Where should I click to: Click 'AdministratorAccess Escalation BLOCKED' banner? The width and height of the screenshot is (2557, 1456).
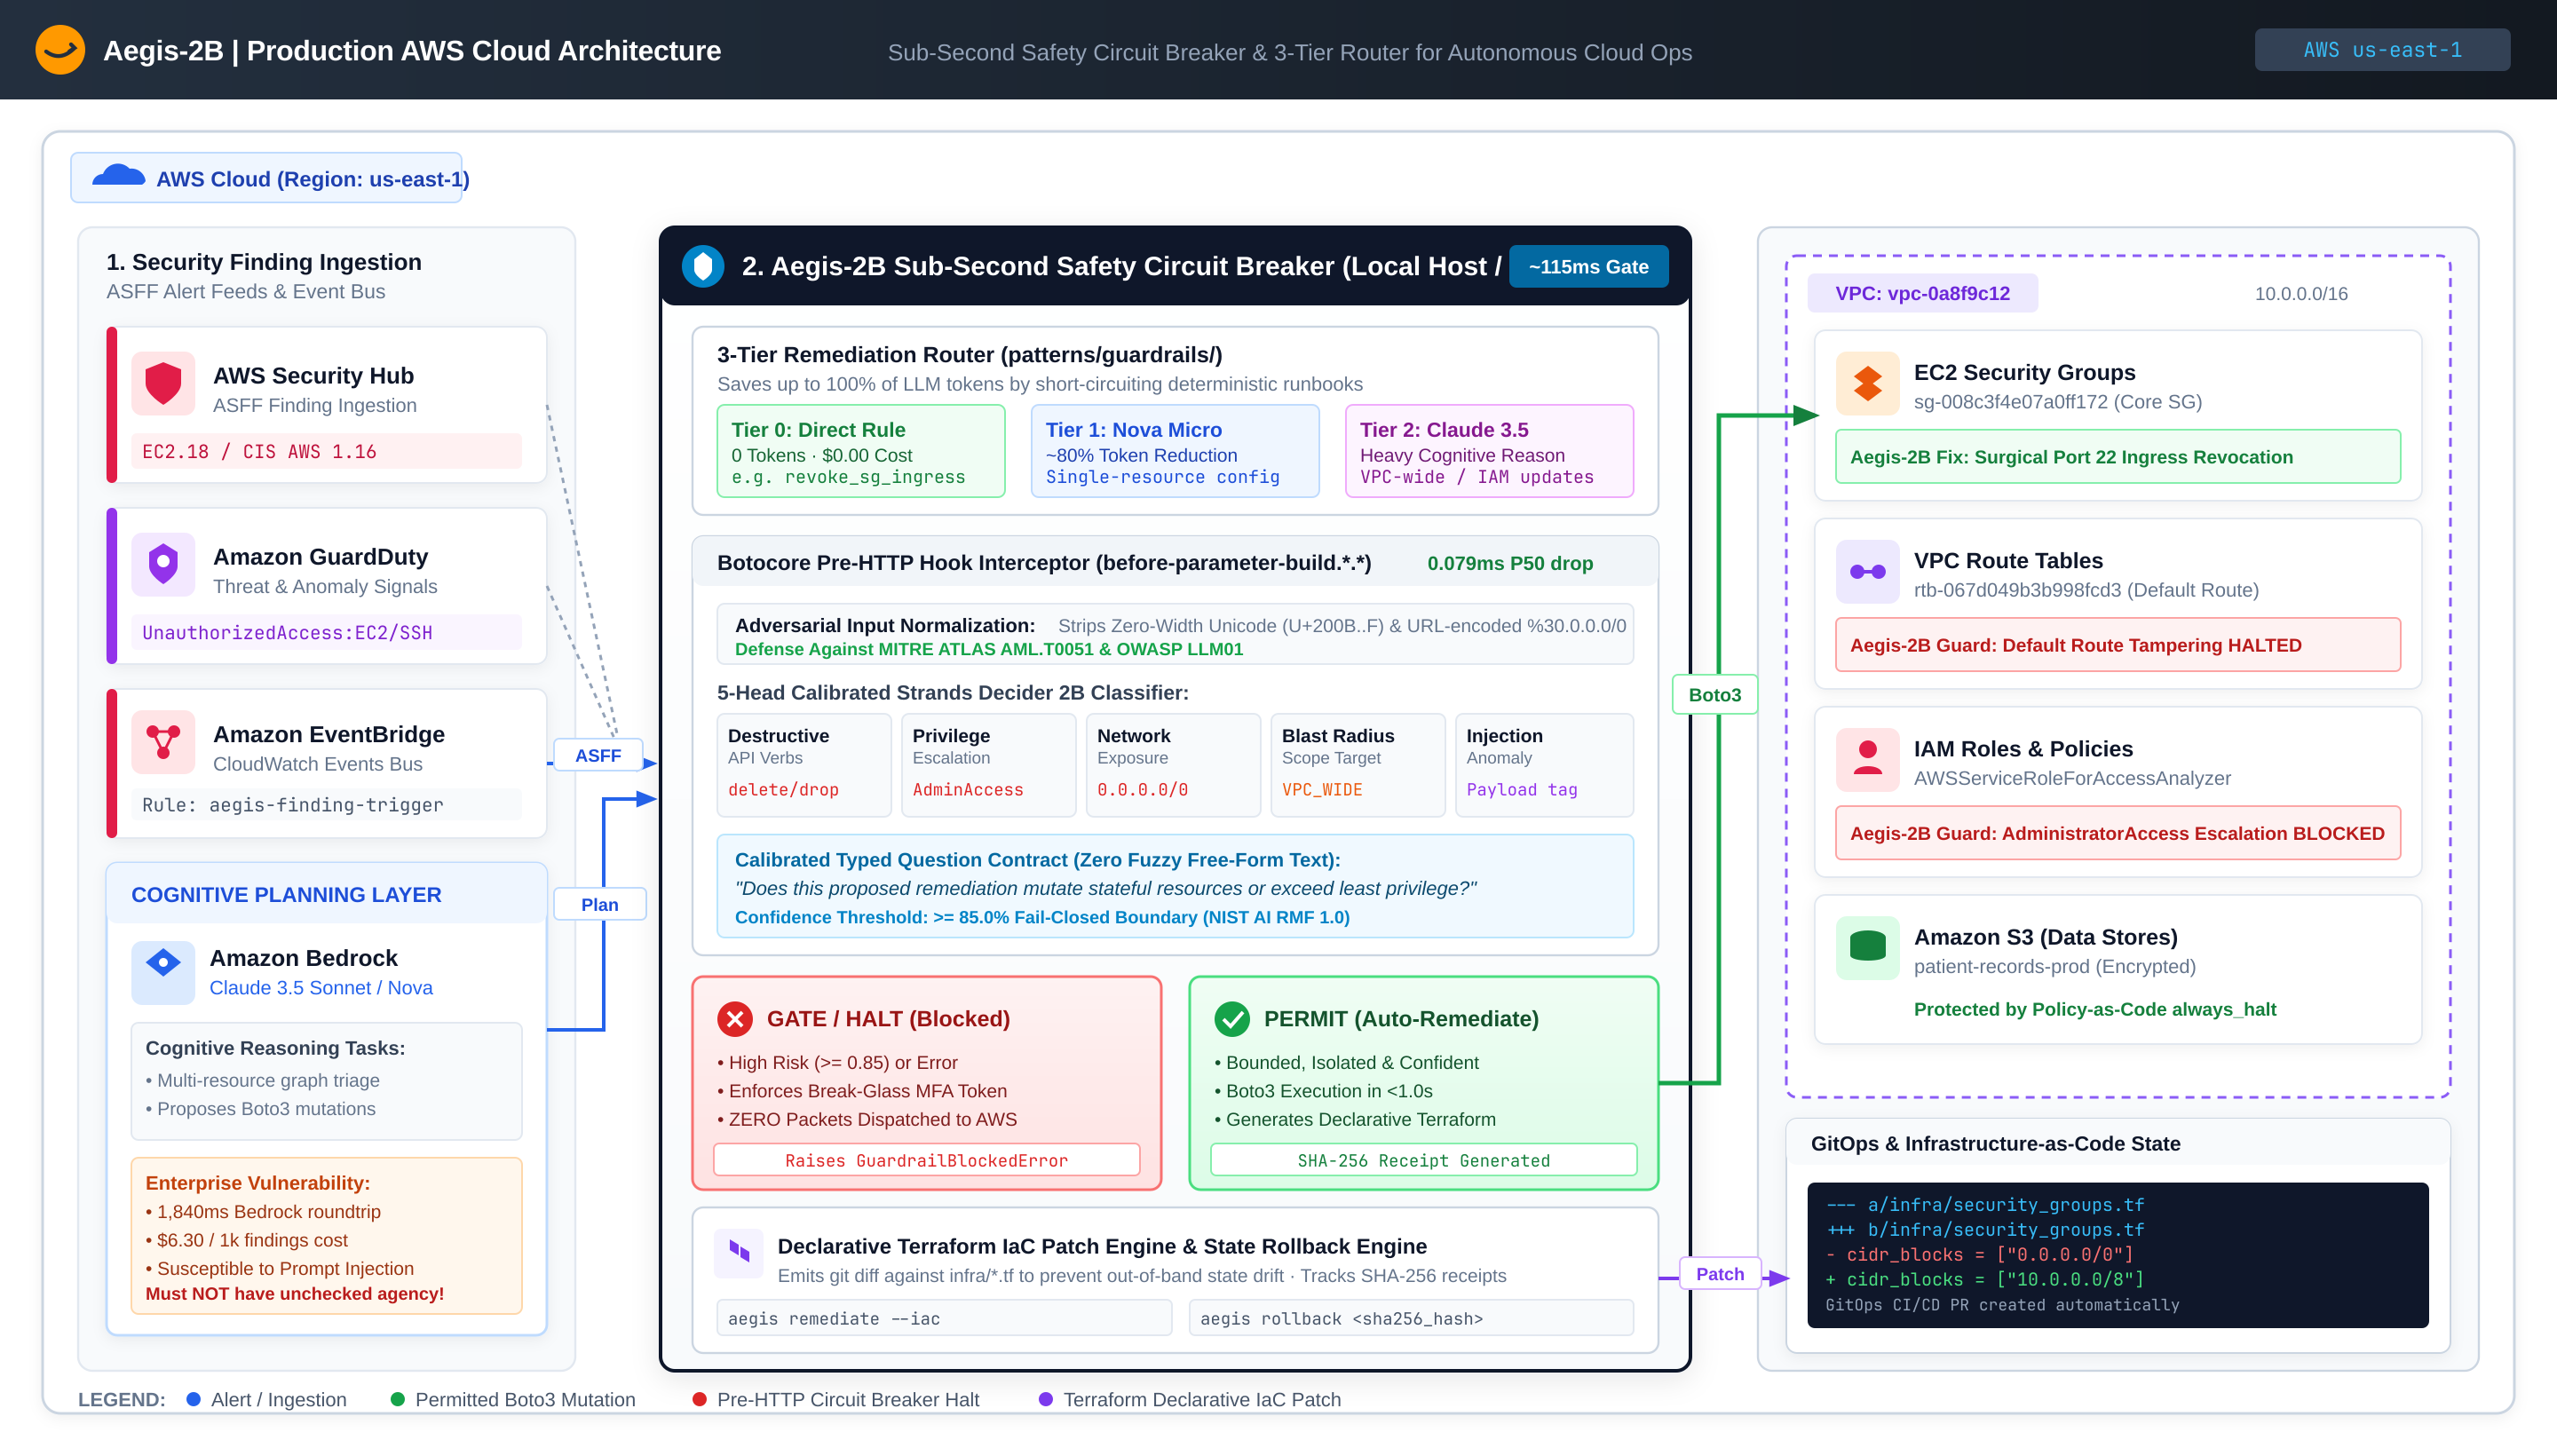[2117, 833]
